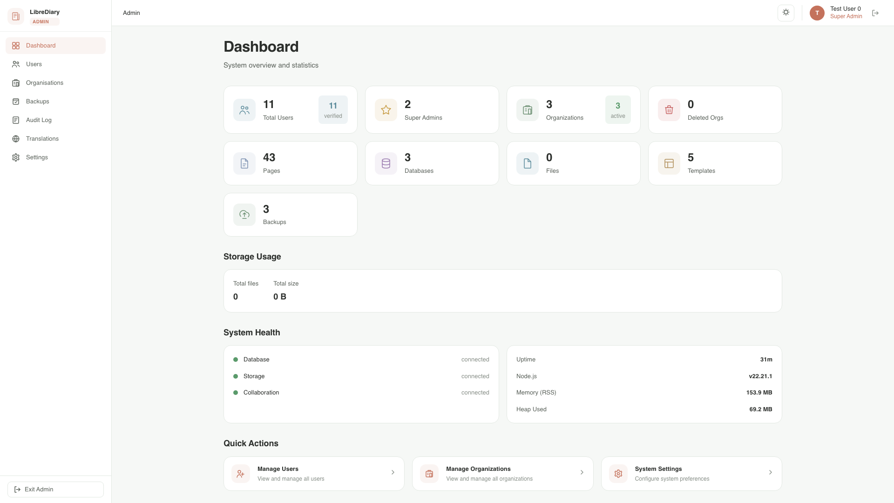Click the logout icon in the top bar

coord(875,13)
